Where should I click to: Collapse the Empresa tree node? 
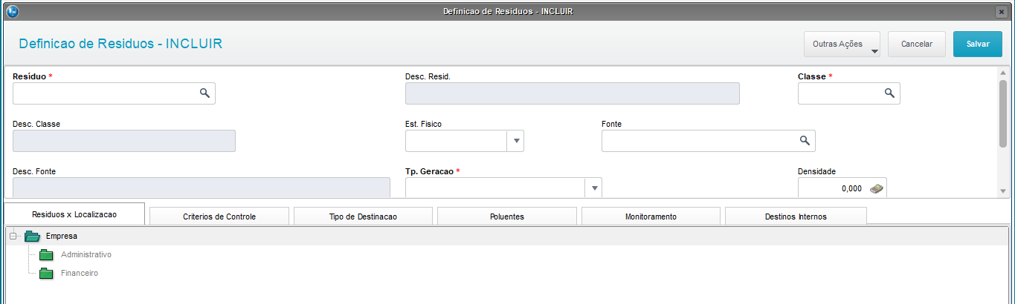tap(13, 237)
